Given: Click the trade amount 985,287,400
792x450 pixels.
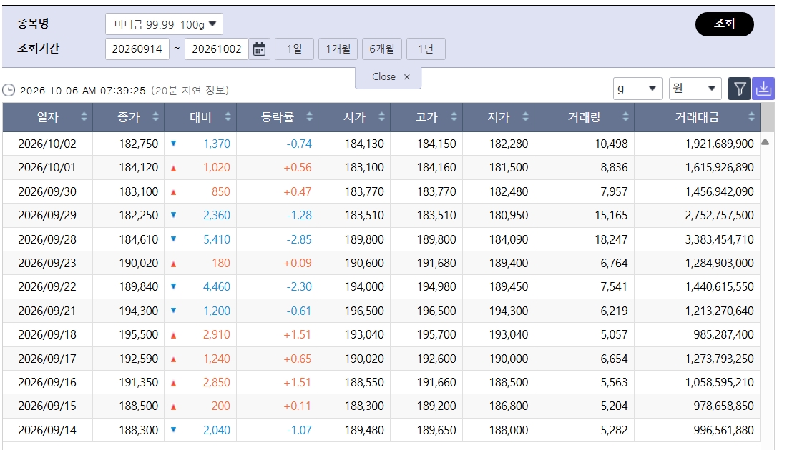Looking at the screenshot, I should [x=723, y=335].
